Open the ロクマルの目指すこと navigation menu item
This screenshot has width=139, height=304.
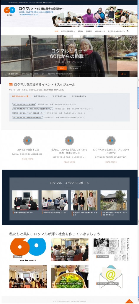click(68, 31)
